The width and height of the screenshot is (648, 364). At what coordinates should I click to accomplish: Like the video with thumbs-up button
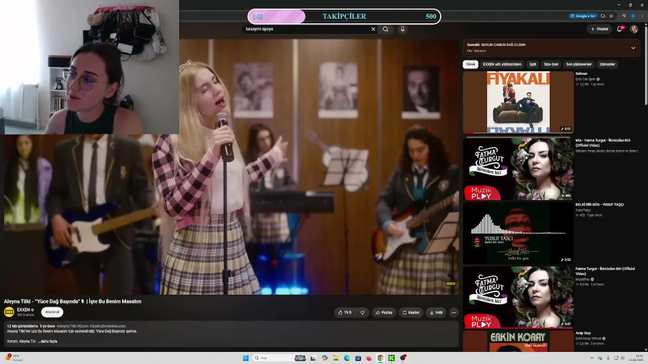(x=345, y=312)
